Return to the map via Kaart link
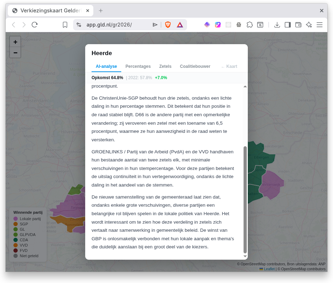This screenshot has width=333, height=283. pyautogui.click(x=230, y=66)
